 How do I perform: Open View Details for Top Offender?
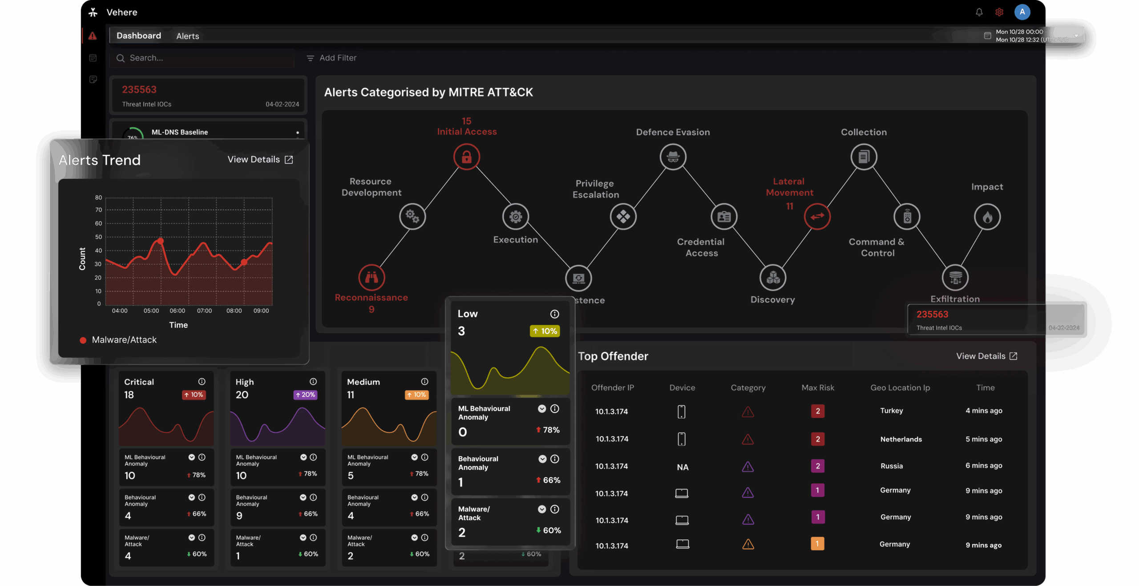tap(986, 356)
